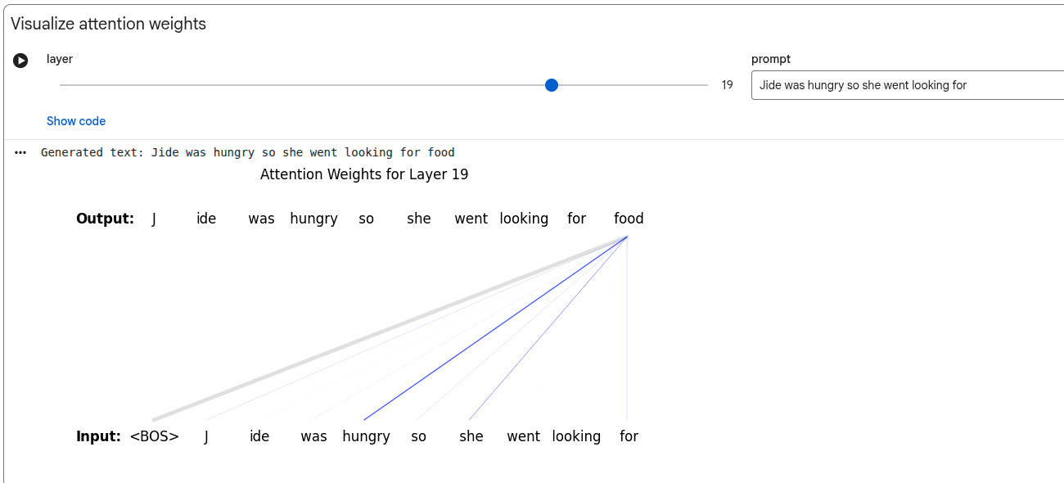Click the "Attention Weights for Layer 19" chart title
Image resolution: width=1064 pixels, height=483 pixels.
coord(364,174)
